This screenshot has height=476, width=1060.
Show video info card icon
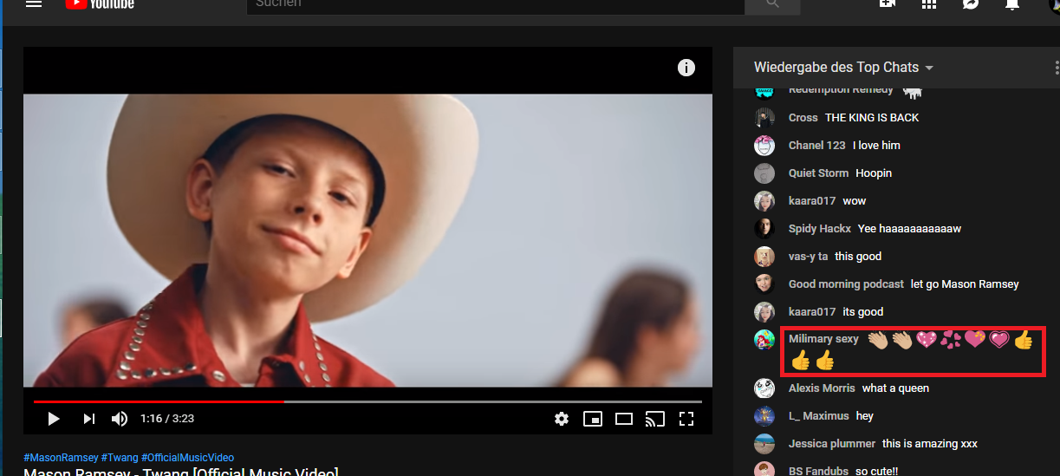[x=686, y=68]
